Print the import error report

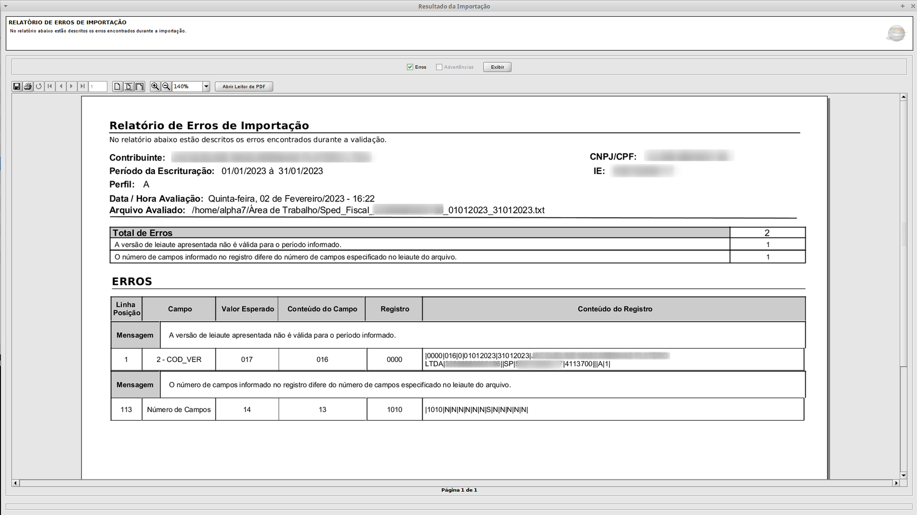click(x=28, y=86)
